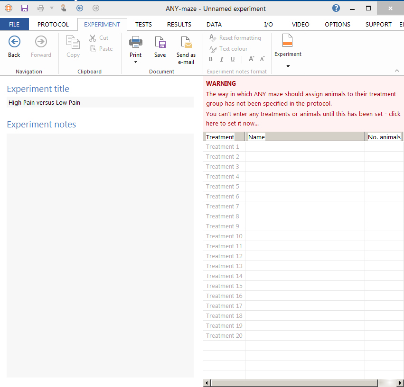Select the Treatment 5 row
This screenshot has width=404, height=387.
tap(303, 187)
